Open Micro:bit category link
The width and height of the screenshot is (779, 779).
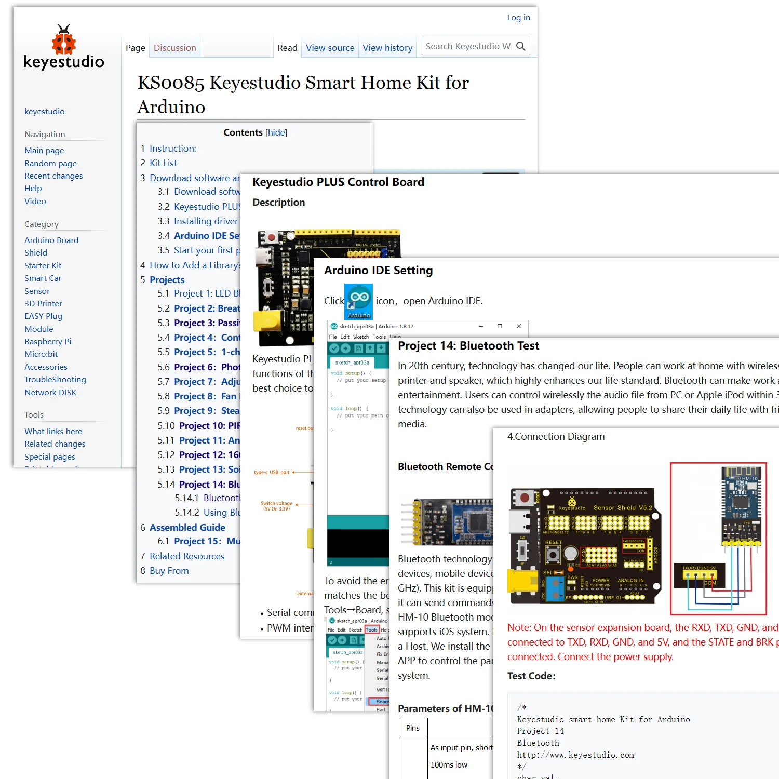41,354
